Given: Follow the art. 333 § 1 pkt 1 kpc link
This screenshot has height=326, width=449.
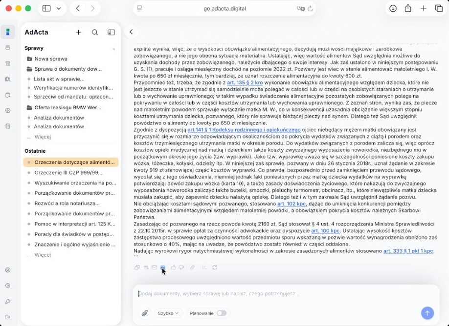Looking at the screenshot, I should tap(408, 251).
